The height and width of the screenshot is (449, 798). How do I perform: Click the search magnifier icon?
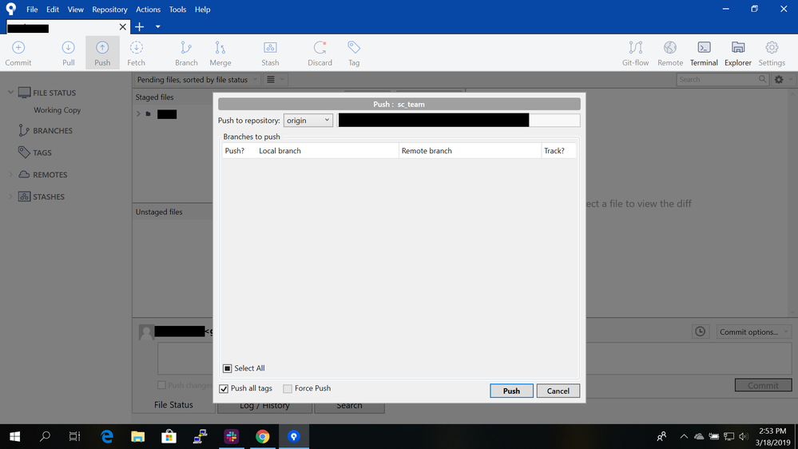(762, 79)
